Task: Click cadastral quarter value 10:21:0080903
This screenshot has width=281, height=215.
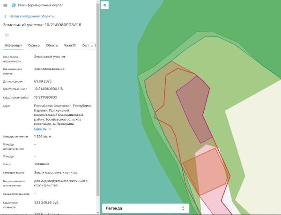Action: [x=45, y=97]
